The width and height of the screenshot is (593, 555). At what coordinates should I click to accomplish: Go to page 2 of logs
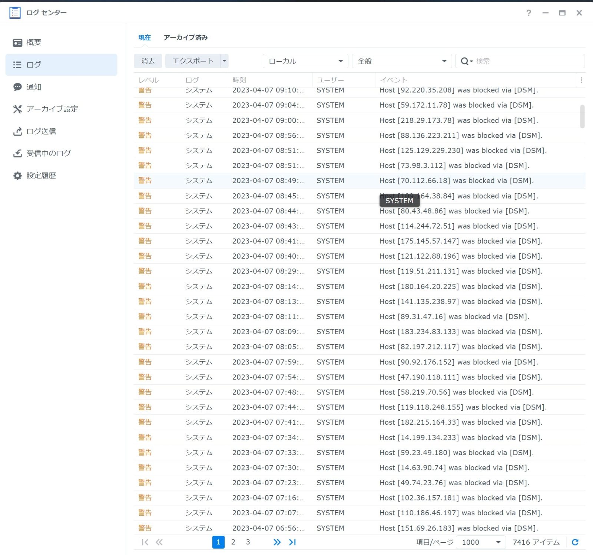coord(233,542)
